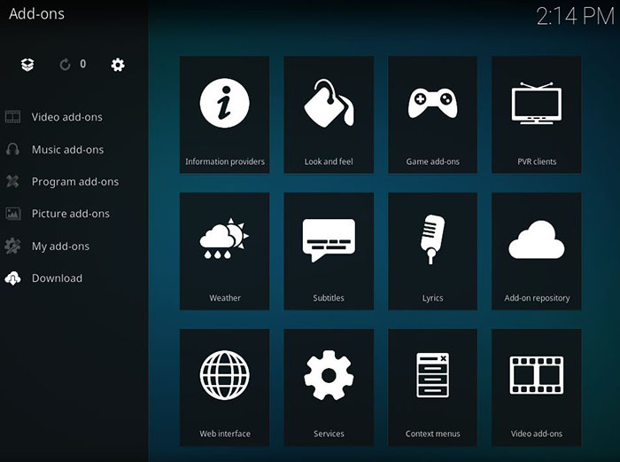Open the Context menus tile
Viewport: 620px width, 462px height.
click(432, 388)
